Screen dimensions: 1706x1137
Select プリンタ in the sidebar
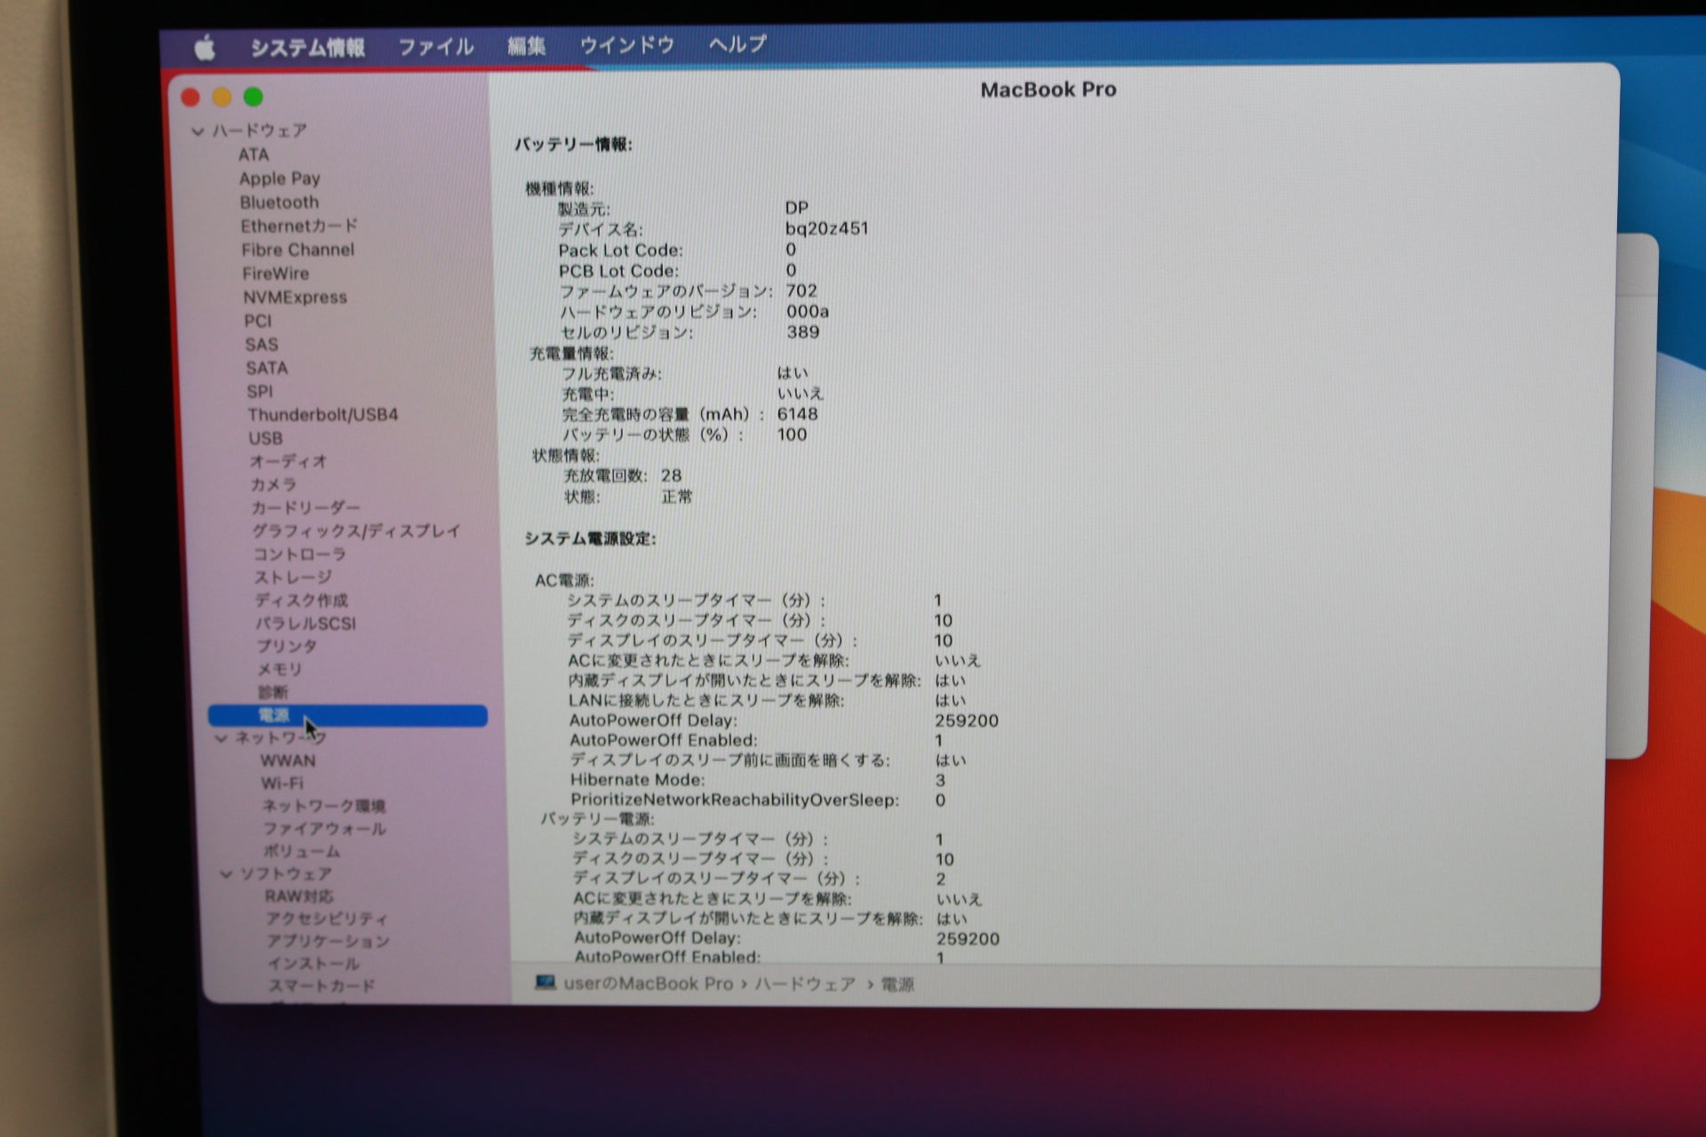pyautogui.click(x=286, y=646)
